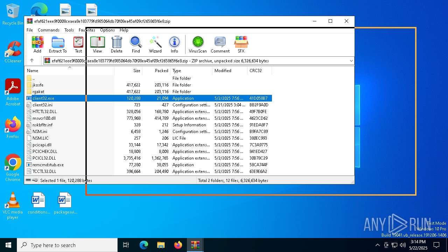The image size is (448, 252).
Task: Click the key icon in status bar
Action: pos(35,180)
